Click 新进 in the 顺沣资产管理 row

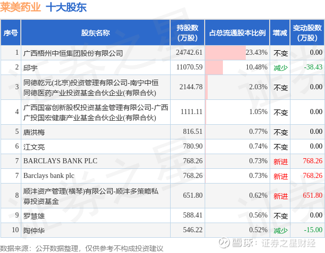click(281, 196)
